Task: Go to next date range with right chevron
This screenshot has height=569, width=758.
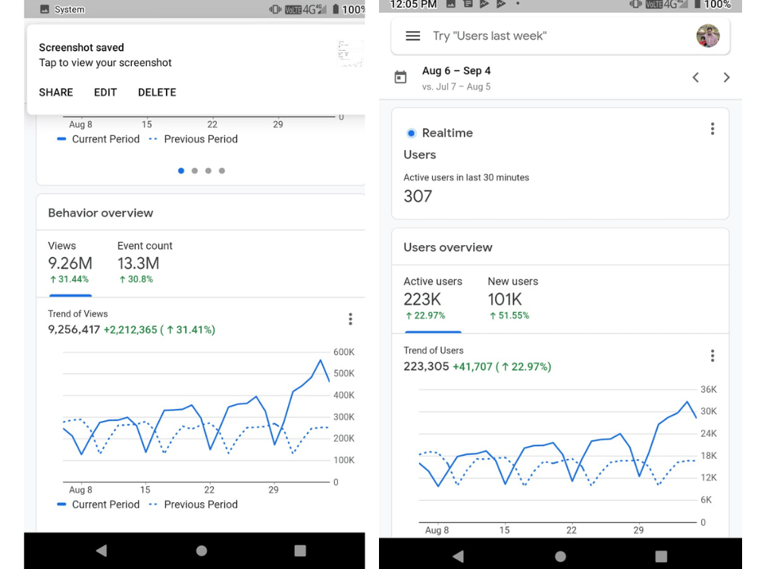Action: (726, 77)
